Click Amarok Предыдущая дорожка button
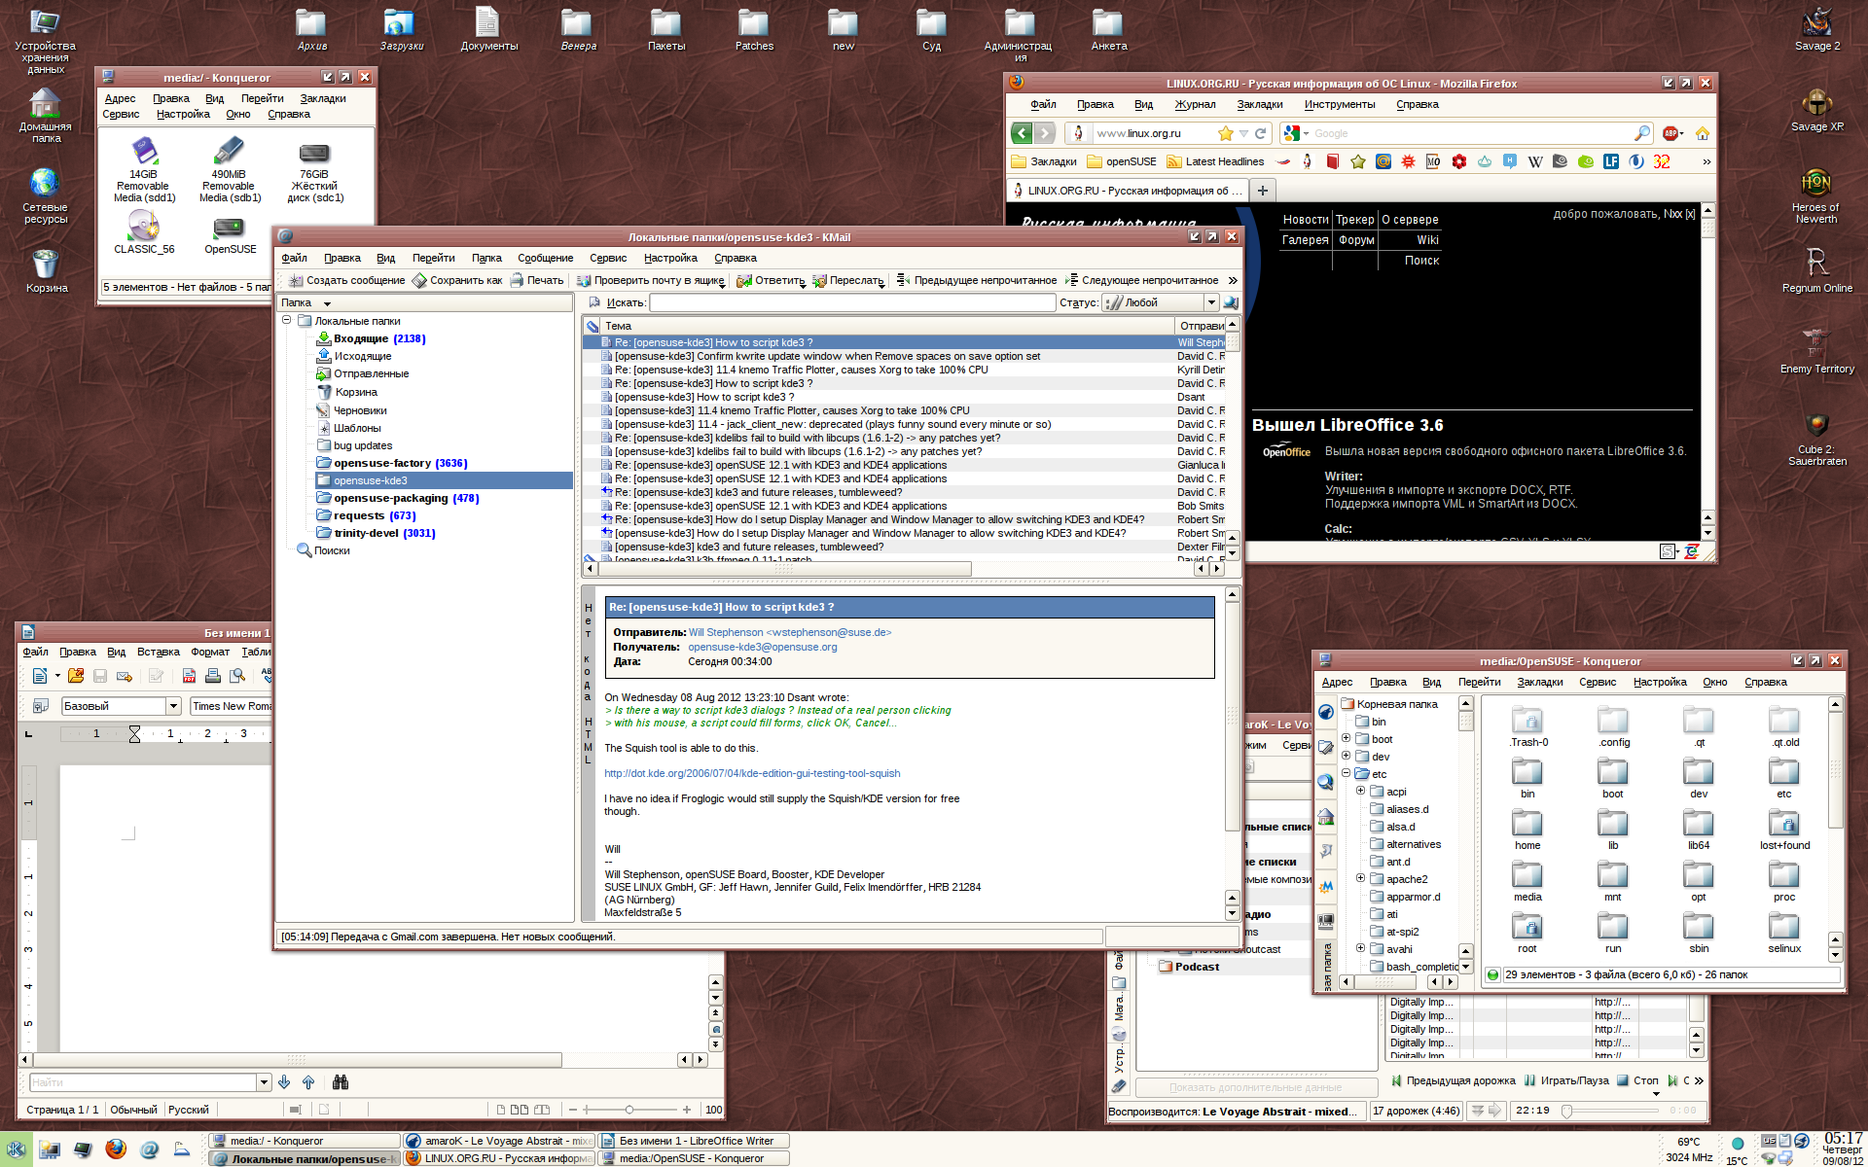Screen dimensions: 1868x1167 coord(1454,1080)
